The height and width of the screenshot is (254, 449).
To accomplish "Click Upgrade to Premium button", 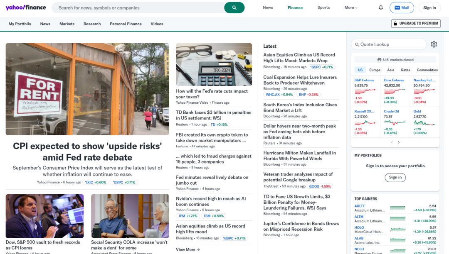I will 416,23.
